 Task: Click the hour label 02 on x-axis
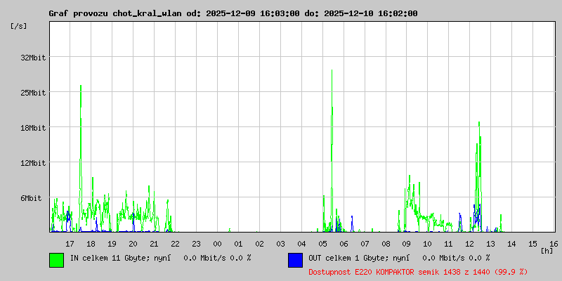click(259, 244)
